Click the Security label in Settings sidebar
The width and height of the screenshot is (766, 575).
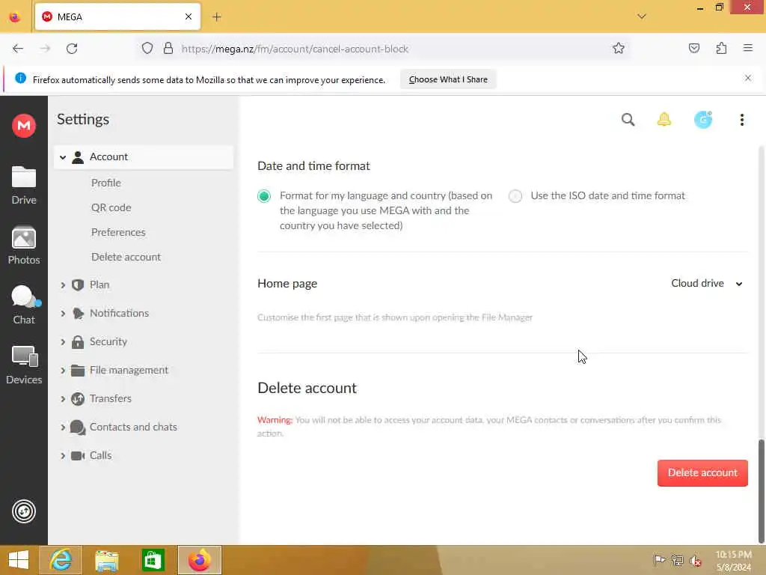(108, 341)
